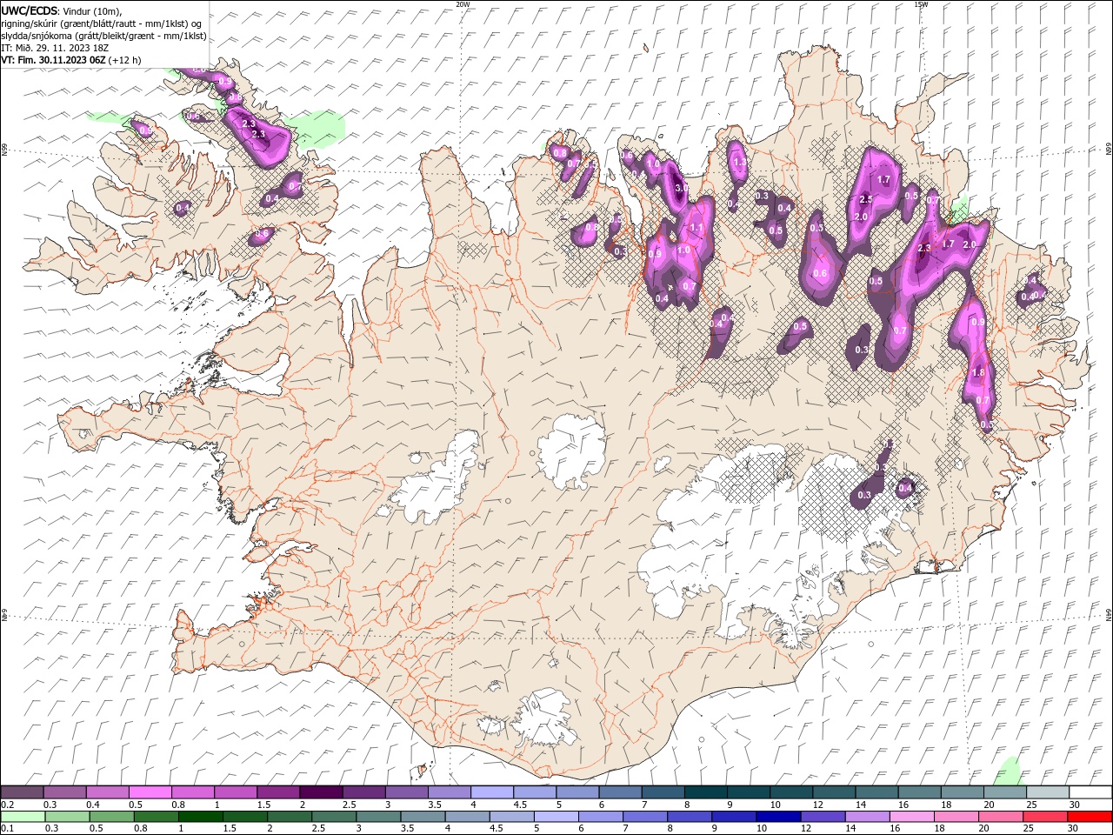Click the '20W' longitude label
1113x835 pixels.
[463, 4]
